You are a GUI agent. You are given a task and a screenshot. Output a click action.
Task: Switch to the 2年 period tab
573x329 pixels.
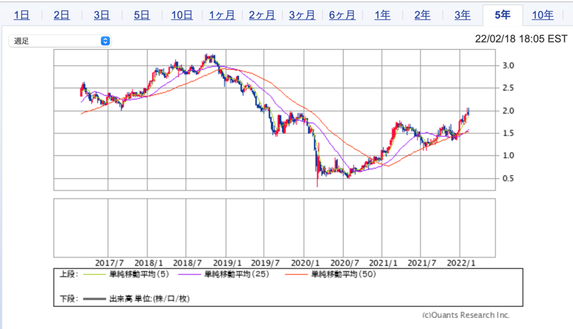click(x=423, y=15)
